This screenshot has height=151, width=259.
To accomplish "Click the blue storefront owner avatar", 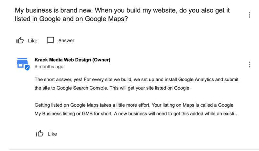I will click(22, 63).
